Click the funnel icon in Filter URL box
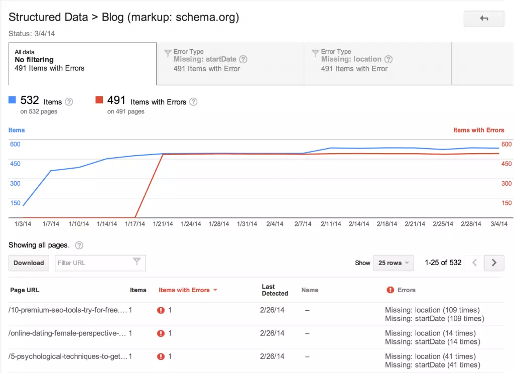The height and width of the screenshot is (373, 514). pyautogui.click(x=137, y=261)
